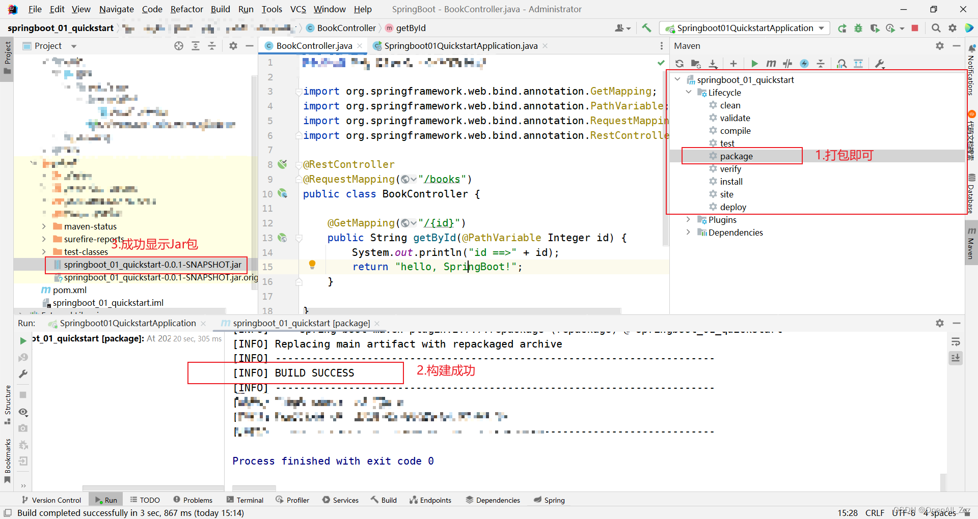Toggle scroll to end in Run console
This screenshot has height=519, width=978.
click(x=956, y=358)
